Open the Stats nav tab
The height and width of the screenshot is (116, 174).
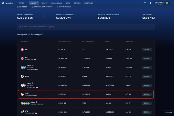coord(68,3)
